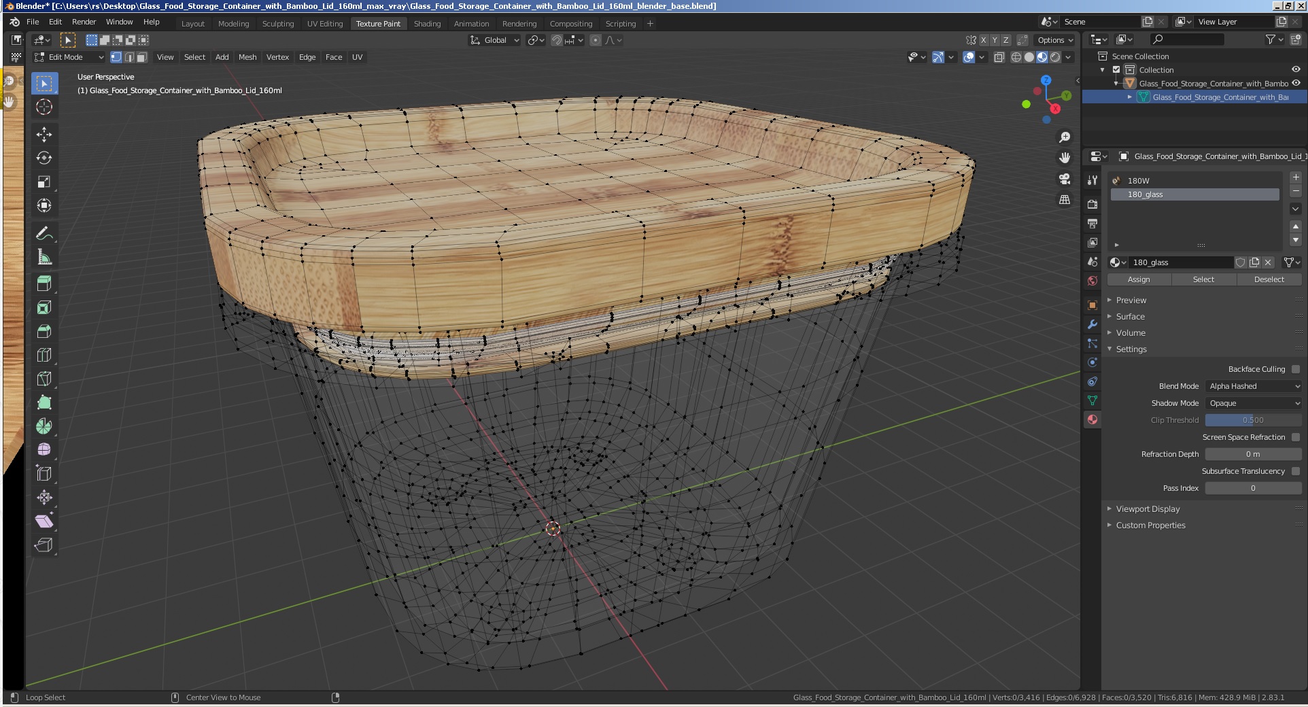This screenshot has height=707, width=1308.
Task: Expand the Volume panel
Action: pyautogui.click(x=1131, y=332)
